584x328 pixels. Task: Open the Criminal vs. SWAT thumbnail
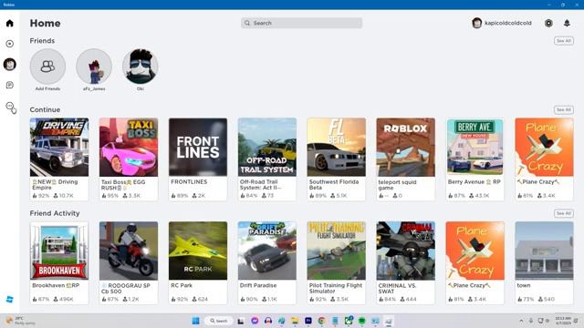tap(405, 251)
